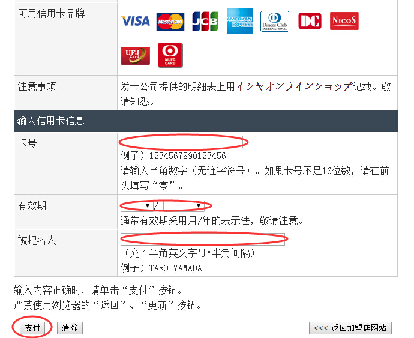Viewport: 414px width, 338px height.
Task: Open the expiry month dropdown
Action: (x=136, y=206)
